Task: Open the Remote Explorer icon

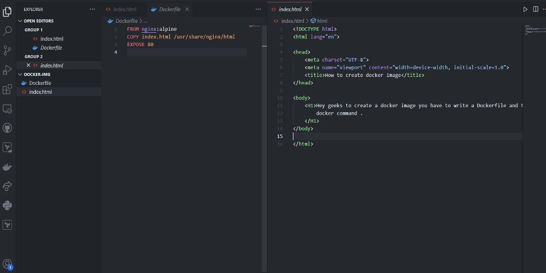Action: click(7, 109)
